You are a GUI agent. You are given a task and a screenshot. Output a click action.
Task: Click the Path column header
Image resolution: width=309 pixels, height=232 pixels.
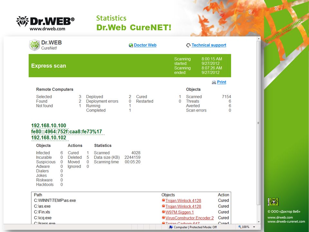pos(38,195)
